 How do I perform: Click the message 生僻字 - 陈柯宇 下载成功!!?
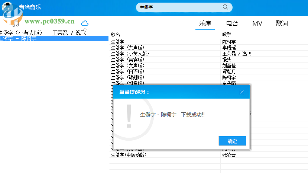click(172, 115)
